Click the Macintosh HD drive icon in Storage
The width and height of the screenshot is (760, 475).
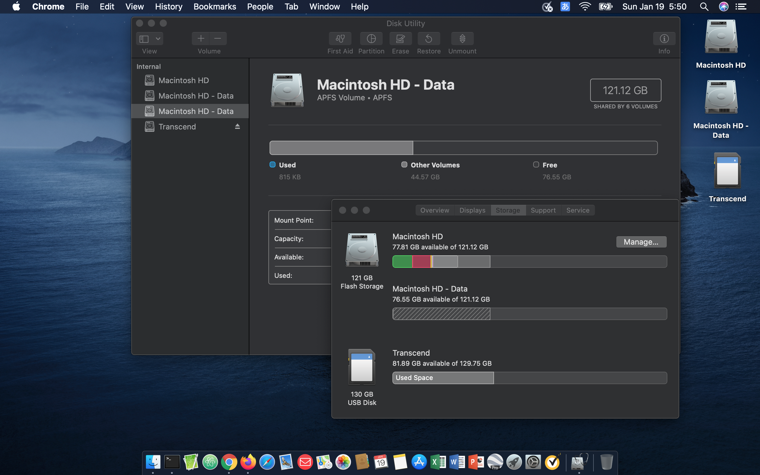(x=362, y=250)
